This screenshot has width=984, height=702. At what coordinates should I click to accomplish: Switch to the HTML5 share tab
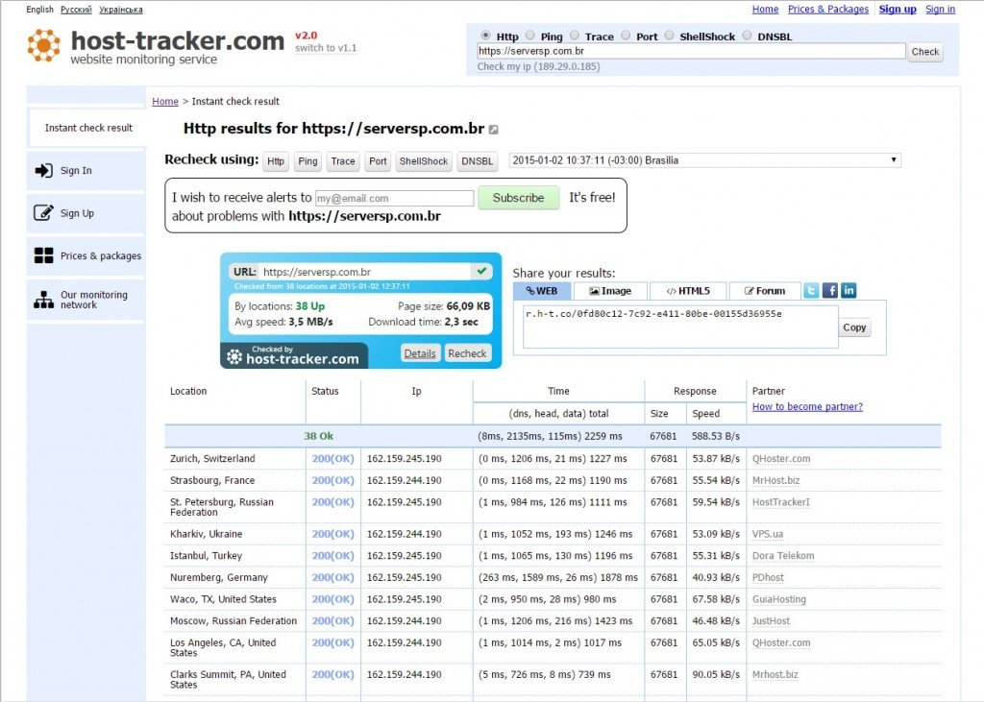click(688, 291)
